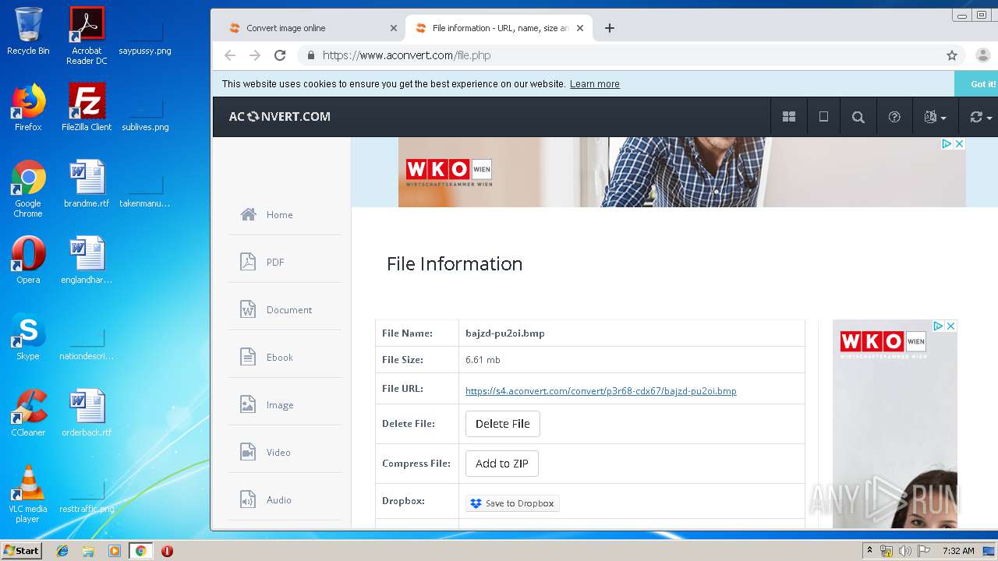Open Audio converter in the sidebar
998x561 pixels.
tap(279, 500)
